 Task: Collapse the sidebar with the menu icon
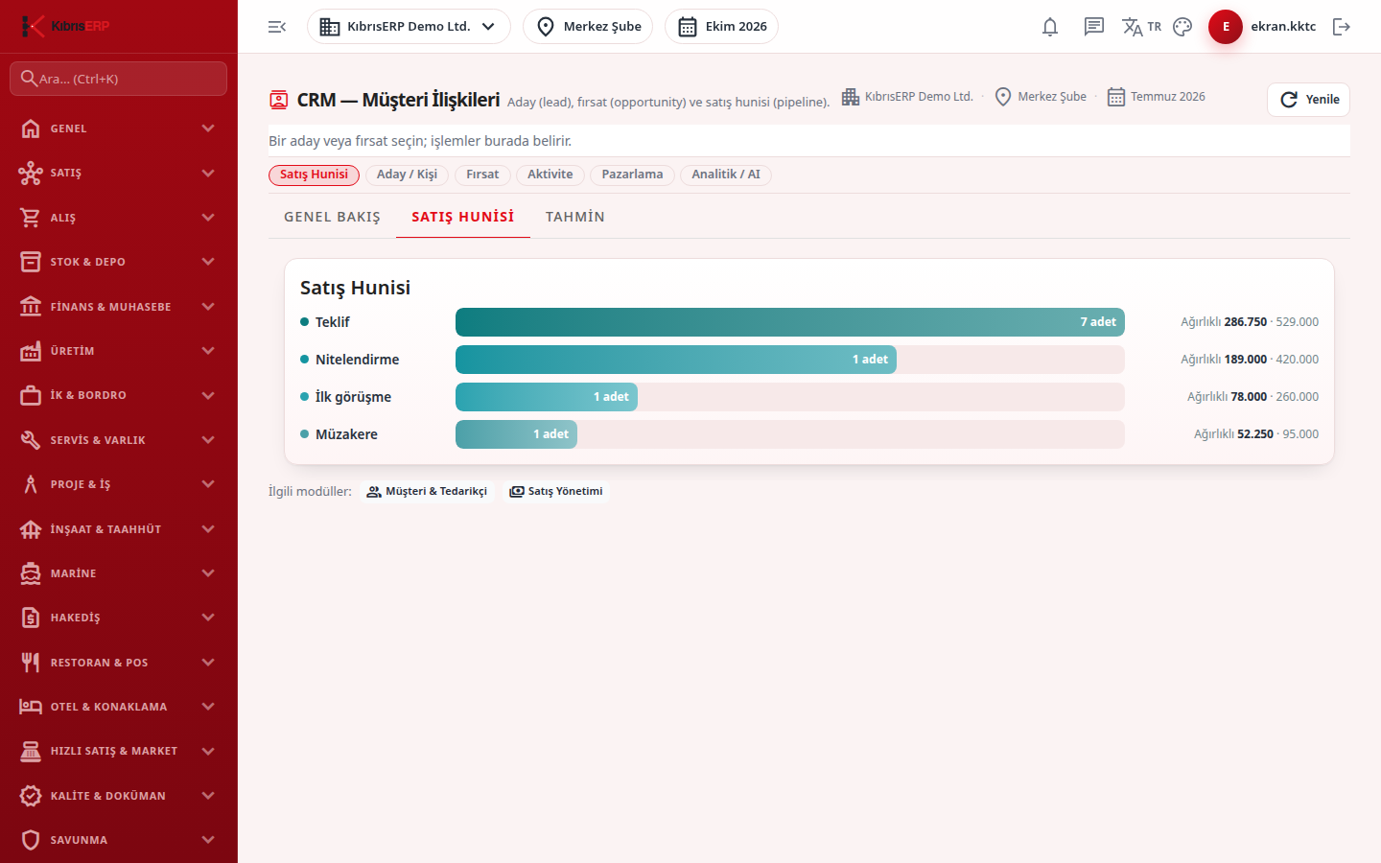click(x=277, y=27)
